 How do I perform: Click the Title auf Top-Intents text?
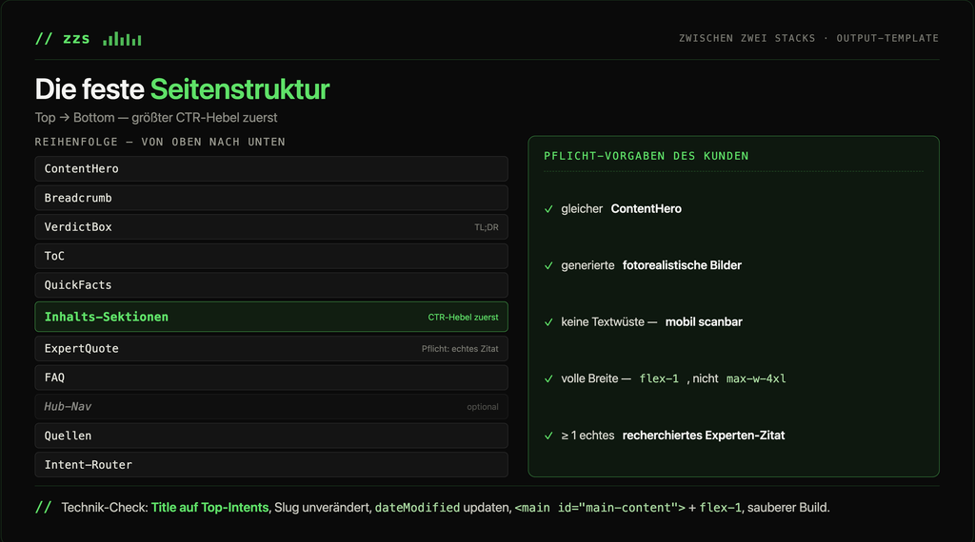point(209,508)
